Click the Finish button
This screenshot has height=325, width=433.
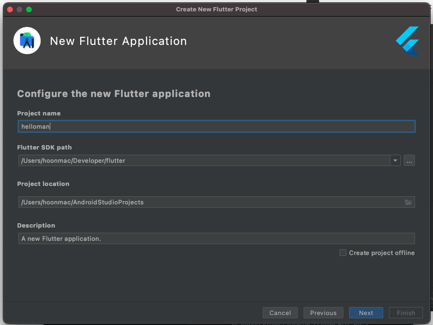click(405, 313)
